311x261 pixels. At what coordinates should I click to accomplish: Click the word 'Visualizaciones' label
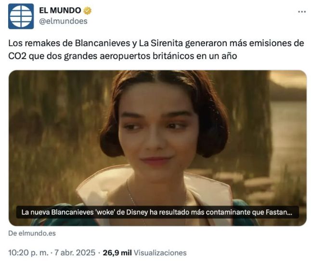(160, 253)
